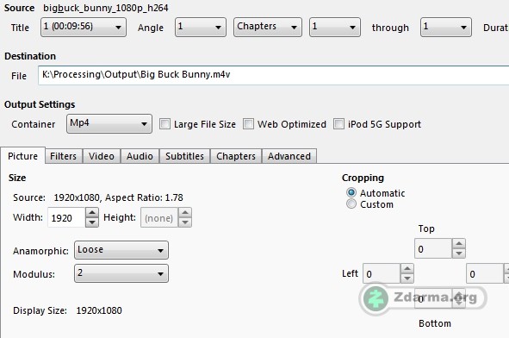Click the source name bigbuck_bunny_1080p_h264

click(x=106, y=8)
